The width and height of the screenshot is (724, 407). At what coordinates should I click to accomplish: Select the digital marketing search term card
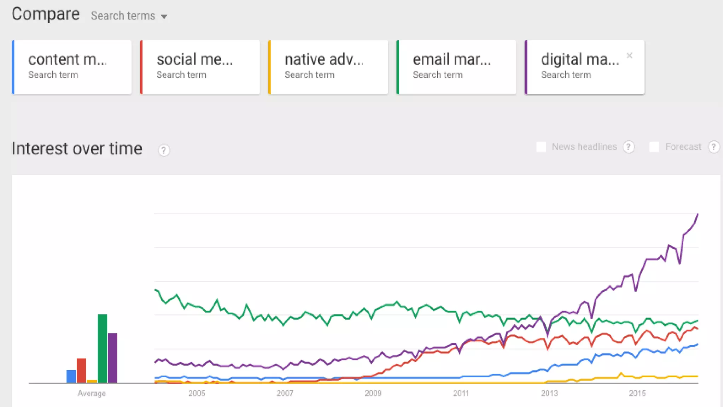pos(580,67)
